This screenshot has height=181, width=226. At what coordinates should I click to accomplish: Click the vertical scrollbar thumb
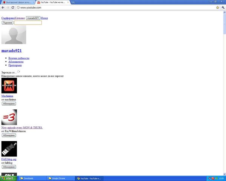tap(224, 24)
